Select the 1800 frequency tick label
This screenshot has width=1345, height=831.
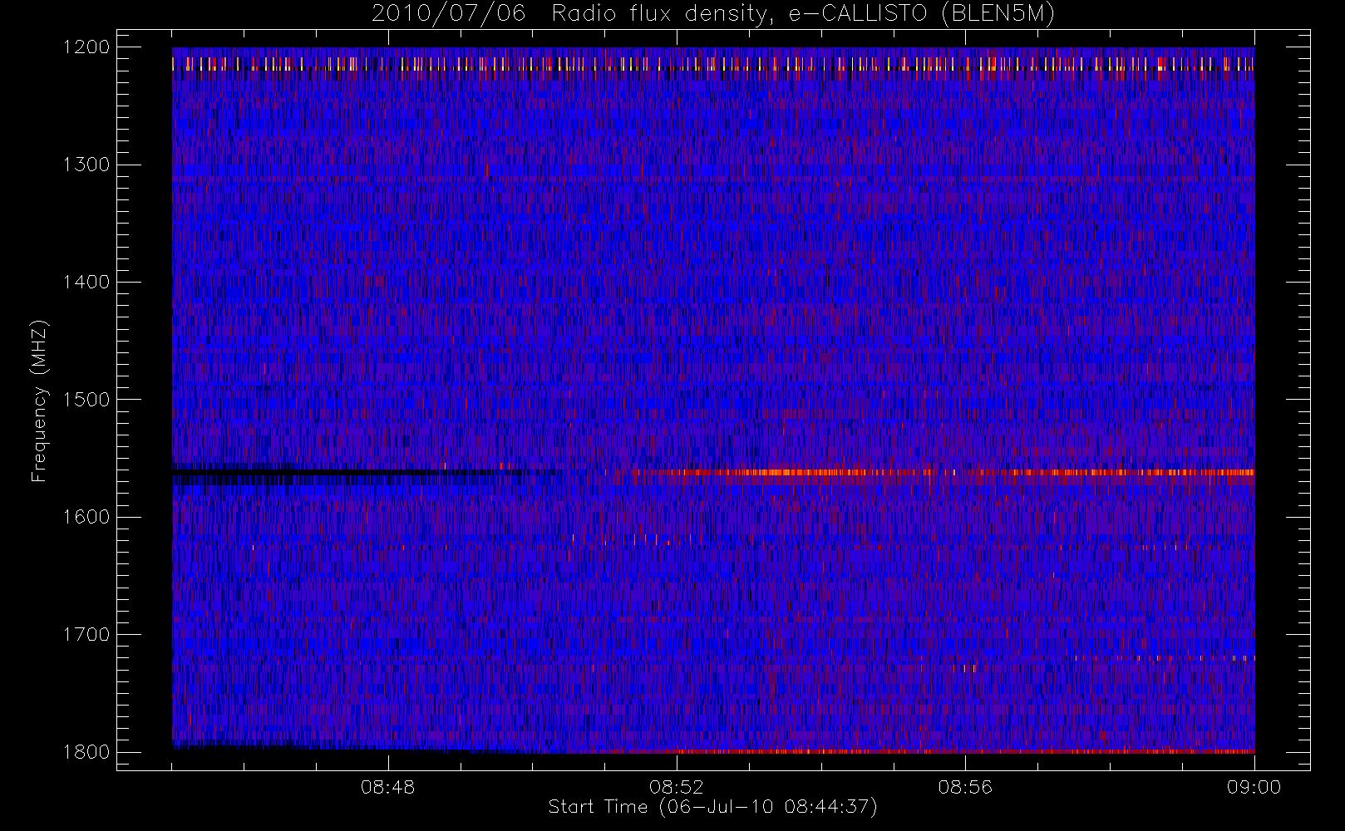click(86, 752)
